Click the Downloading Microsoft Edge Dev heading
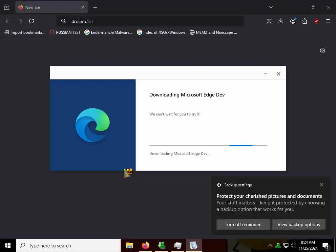This screenshot has height=252, width=336. 187,95
